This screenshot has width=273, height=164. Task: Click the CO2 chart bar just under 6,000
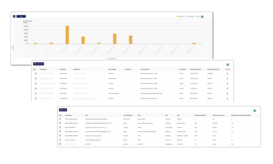click(x=115, y=39)
